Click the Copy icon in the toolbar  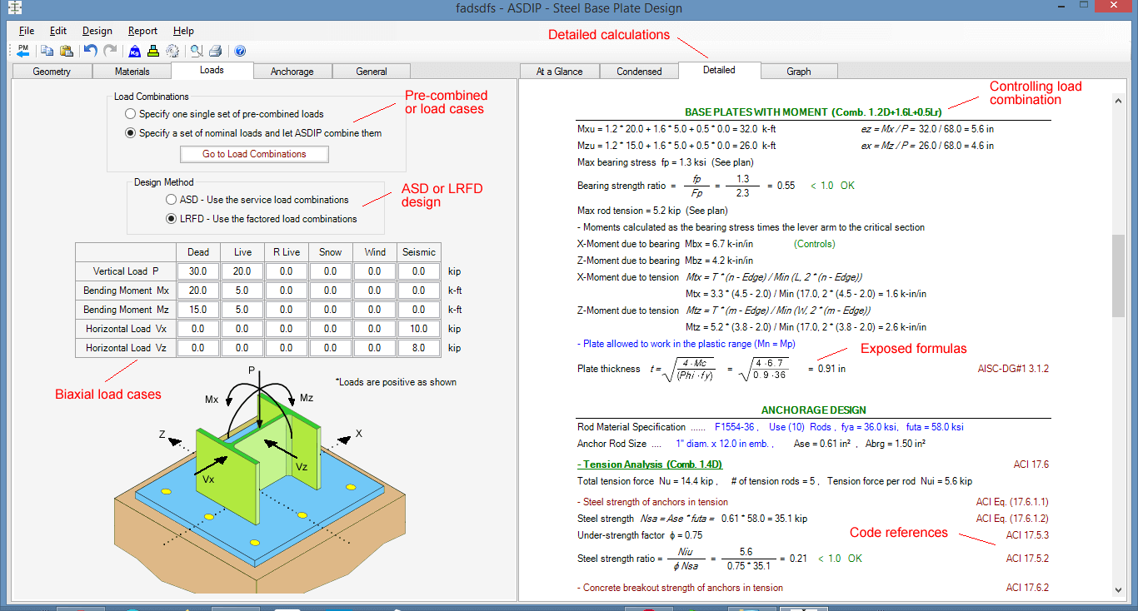[47, 51]
